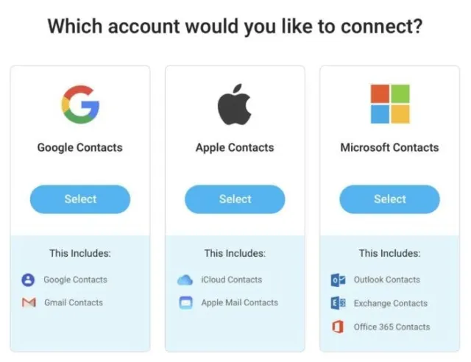Click the iCloud cloud icon
Image resolution: width=471 pixels, height=362 pixels.
click(x=185, y=280)
